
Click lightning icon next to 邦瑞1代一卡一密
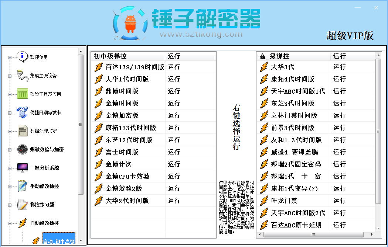[x=264, y=176]
